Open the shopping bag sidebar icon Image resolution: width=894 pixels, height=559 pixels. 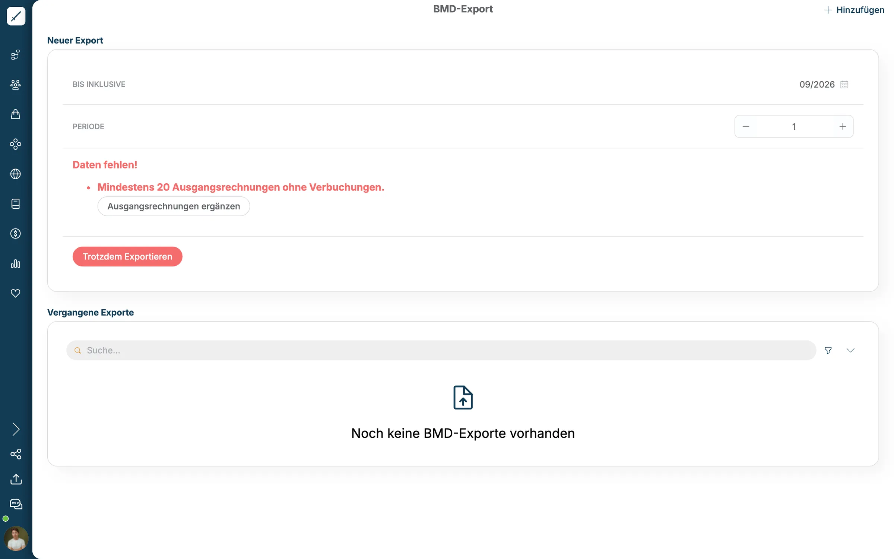click(16, 114)
